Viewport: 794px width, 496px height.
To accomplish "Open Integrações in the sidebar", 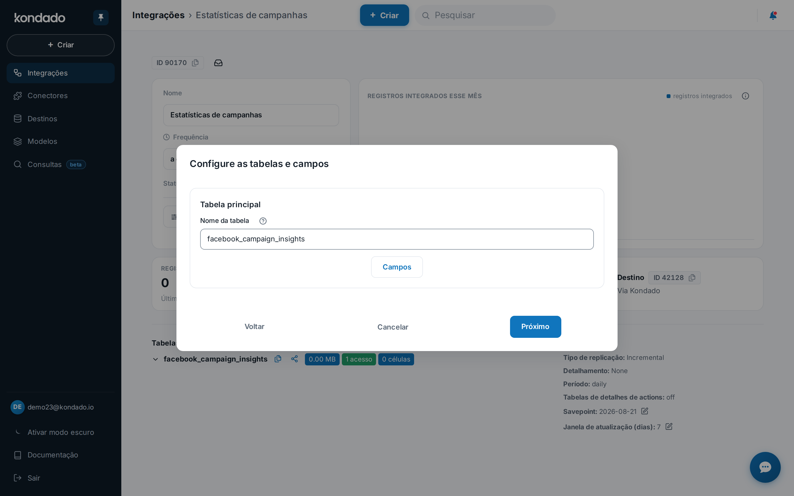I will point(61,73).
